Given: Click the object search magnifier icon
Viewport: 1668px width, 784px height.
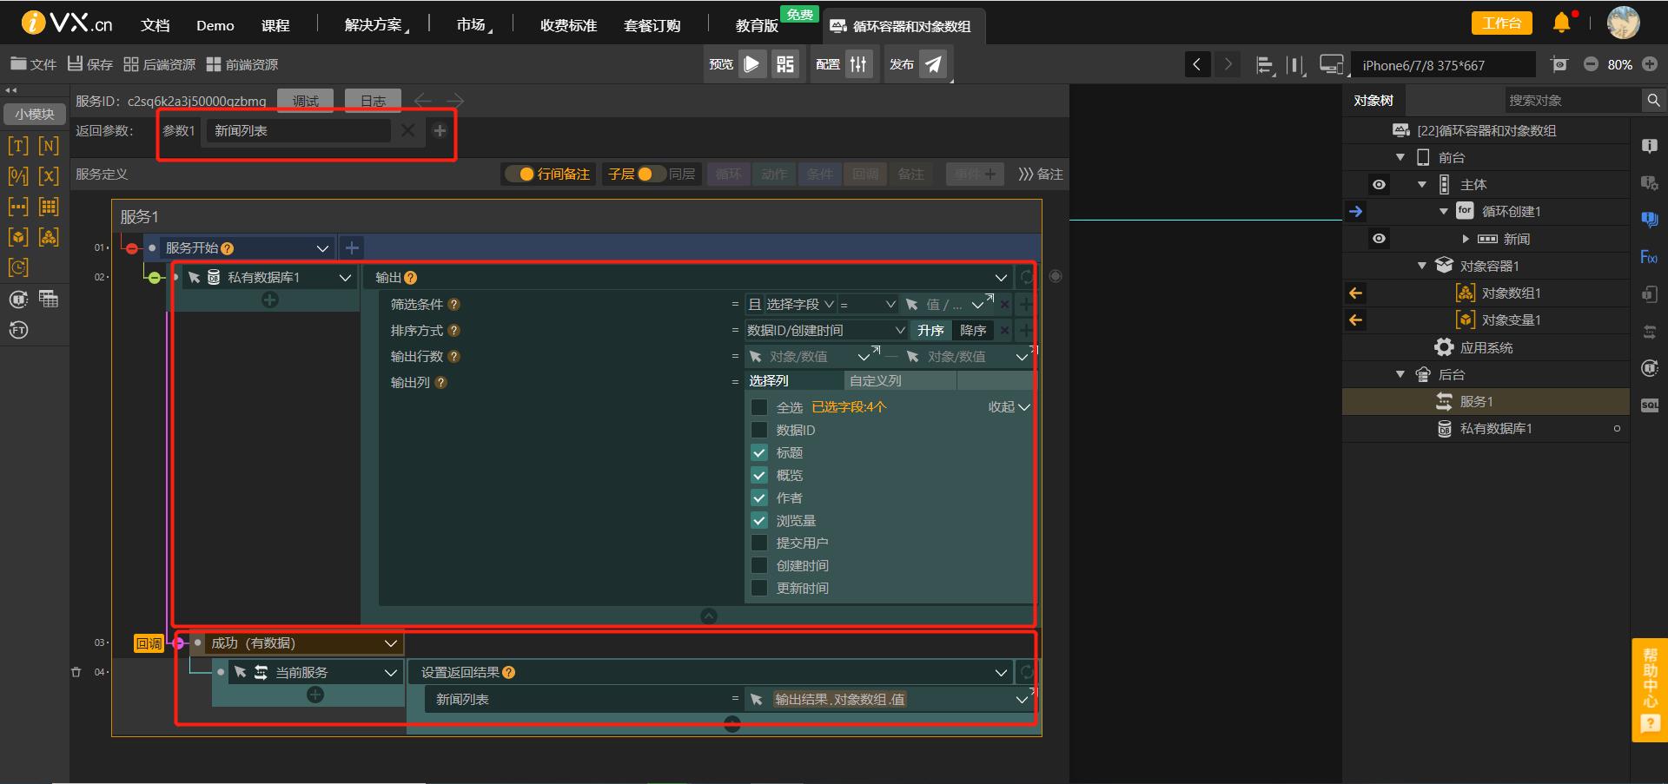Looking at the screenshot, I should click(x=1653, y=101).
